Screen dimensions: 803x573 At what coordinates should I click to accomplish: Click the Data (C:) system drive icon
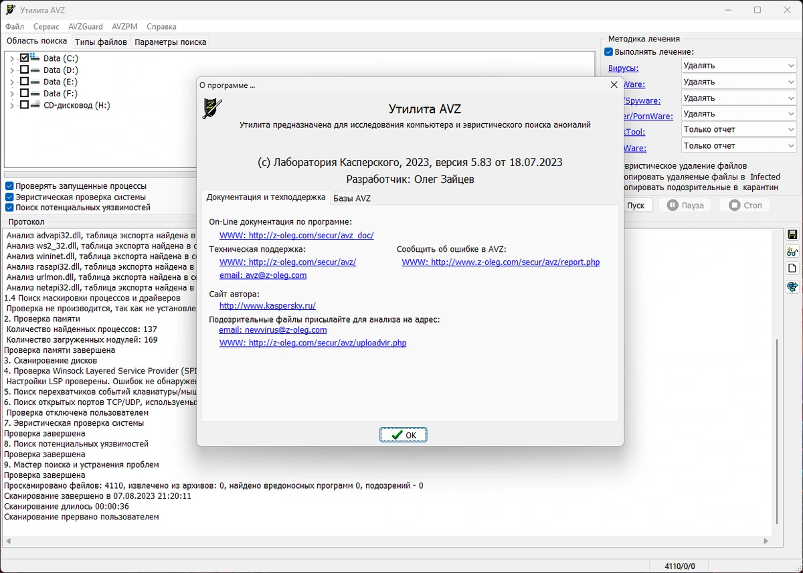click(x=35, y=58)
